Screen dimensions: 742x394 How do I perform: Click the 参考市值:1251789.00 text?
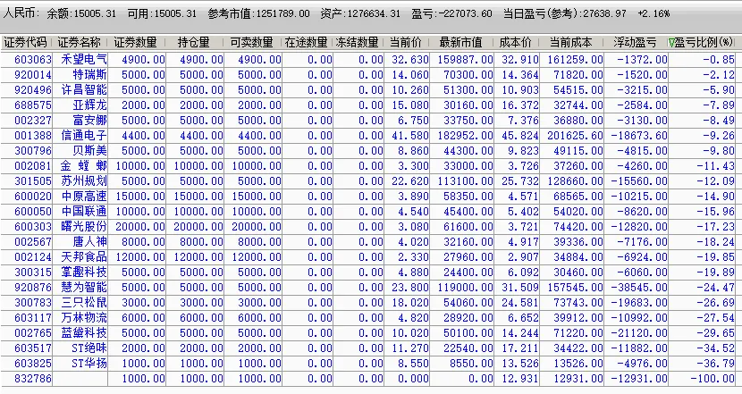[259, 13]
